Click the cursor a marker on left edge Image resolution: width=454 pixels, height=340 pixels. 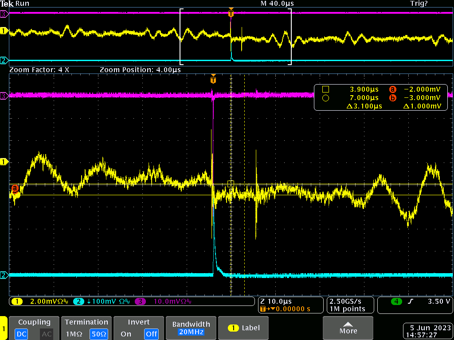coord(15,189)
